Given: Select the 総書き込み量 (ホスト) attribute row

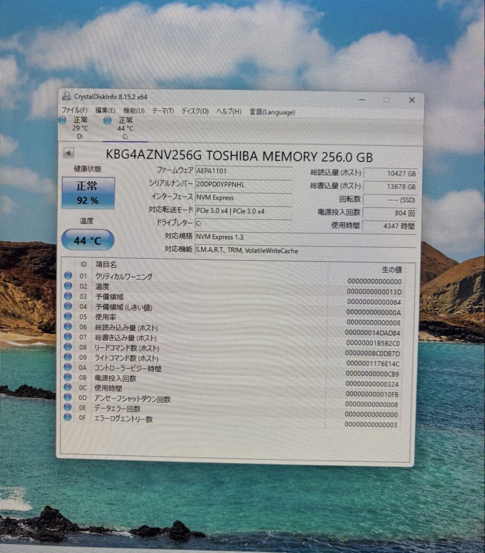Looking at the screenshot, I should pos(233,339).
